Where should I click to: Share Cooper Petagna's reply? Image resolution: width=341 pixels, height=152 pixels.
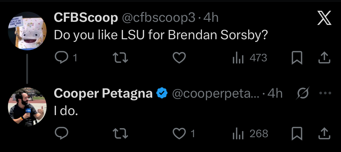pos(325,133)
